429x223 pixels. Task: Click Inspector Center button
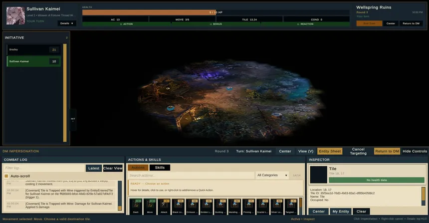pos(318,211)
